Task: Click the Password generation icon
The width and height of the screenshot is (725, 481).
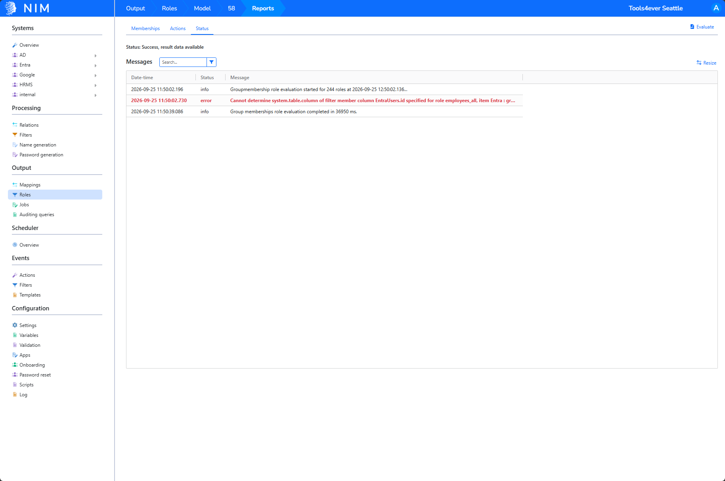Action: 15,155
